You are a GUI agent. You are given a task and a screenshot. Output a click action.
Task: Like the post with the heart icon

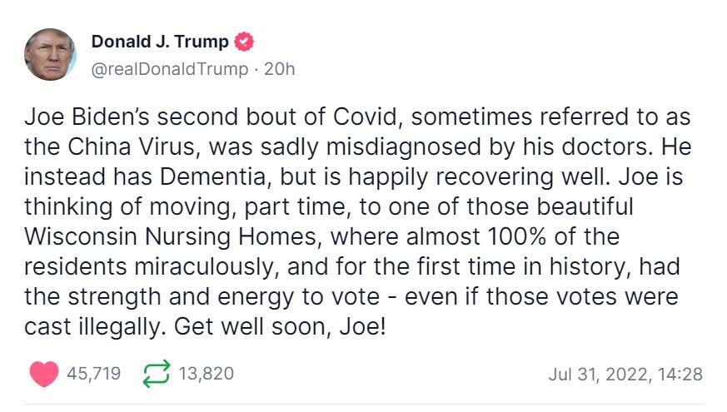click(43, 375)
